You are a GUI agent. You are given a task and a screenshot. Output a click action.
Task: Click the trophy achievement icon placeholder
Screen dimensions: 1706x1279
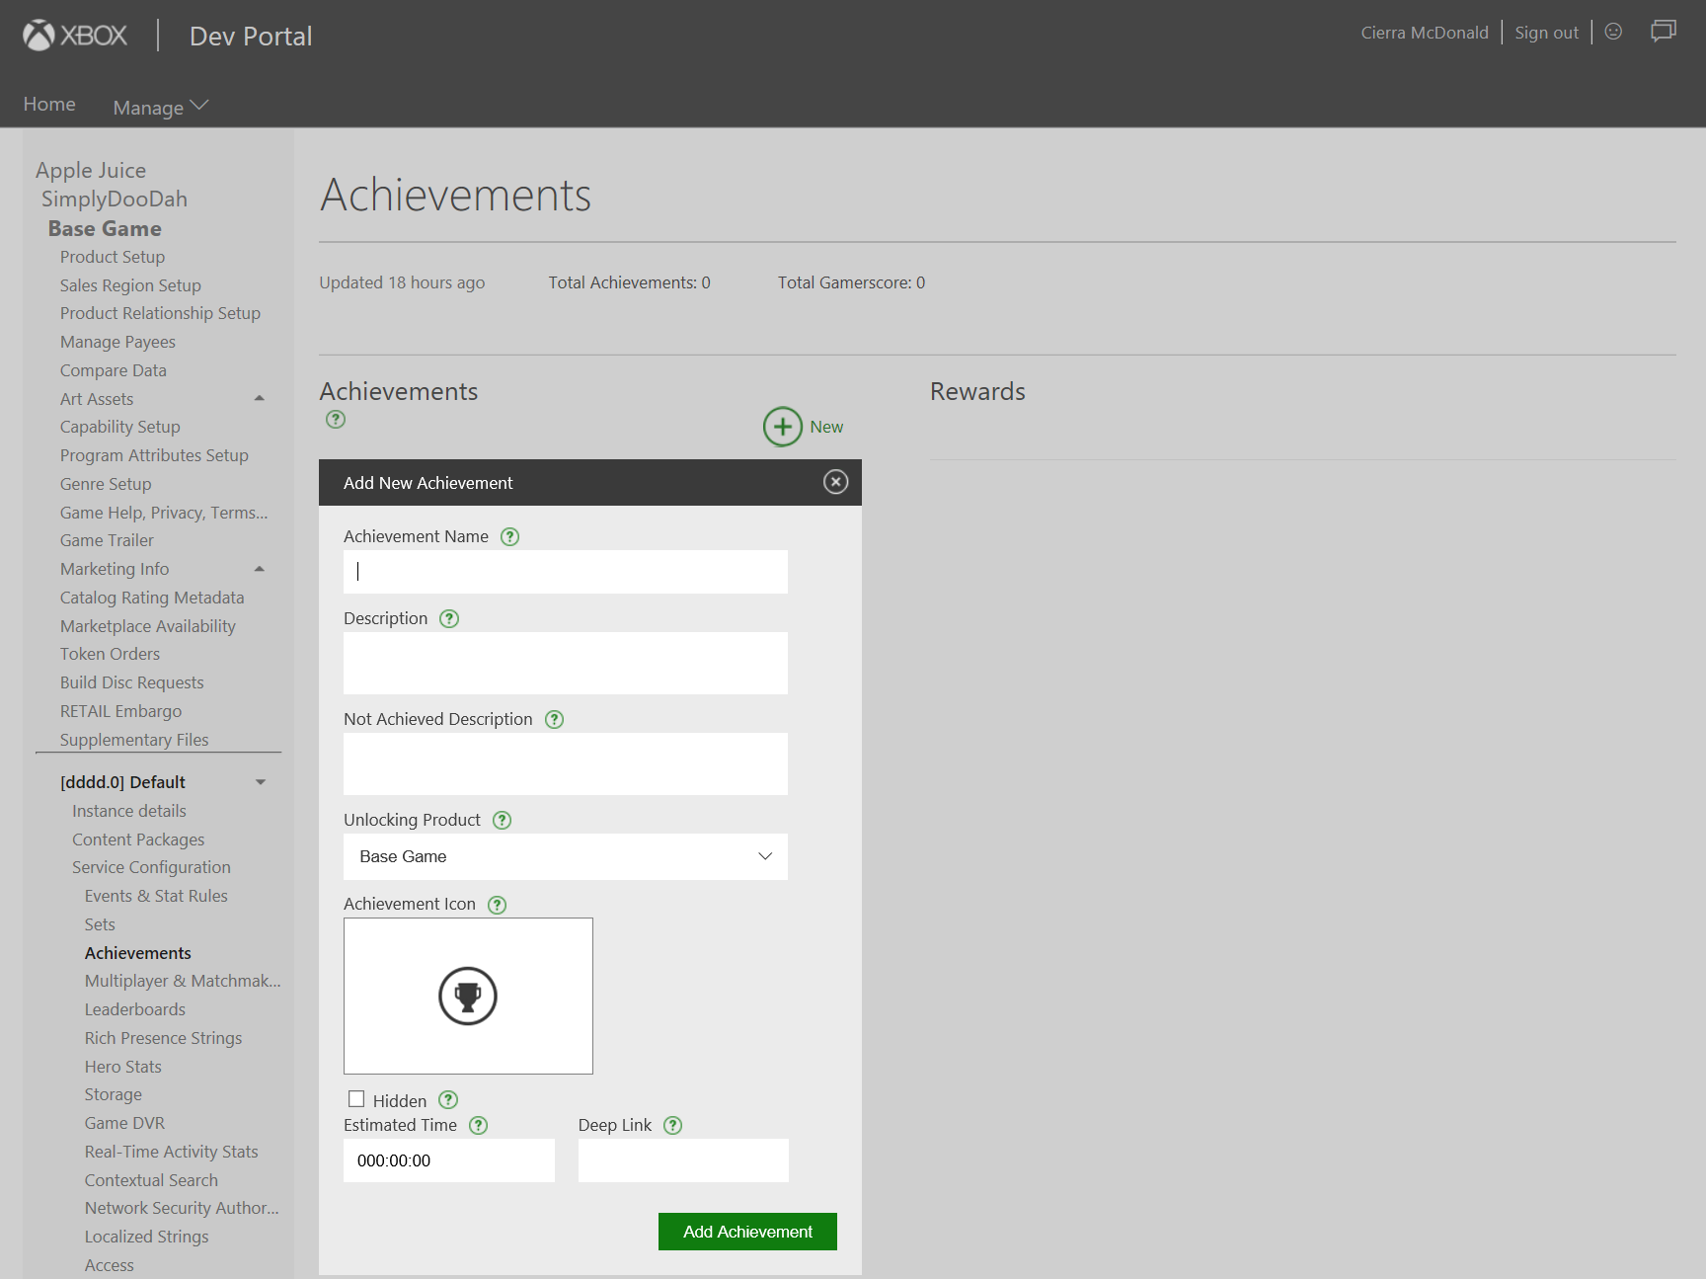[x=468, y=996]
